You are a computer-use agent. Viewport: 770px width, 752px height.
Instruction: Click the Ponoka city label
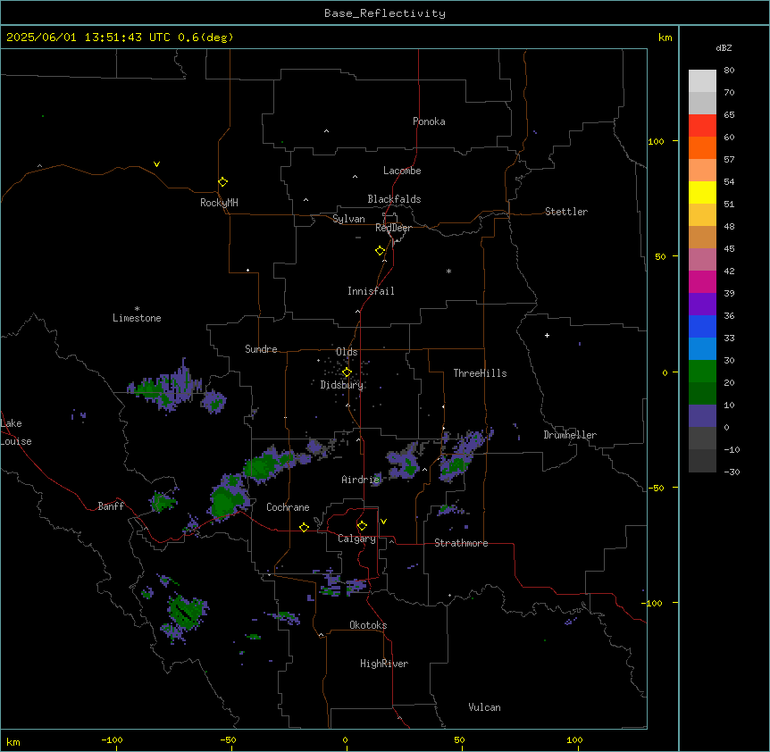tap(429, 121)
